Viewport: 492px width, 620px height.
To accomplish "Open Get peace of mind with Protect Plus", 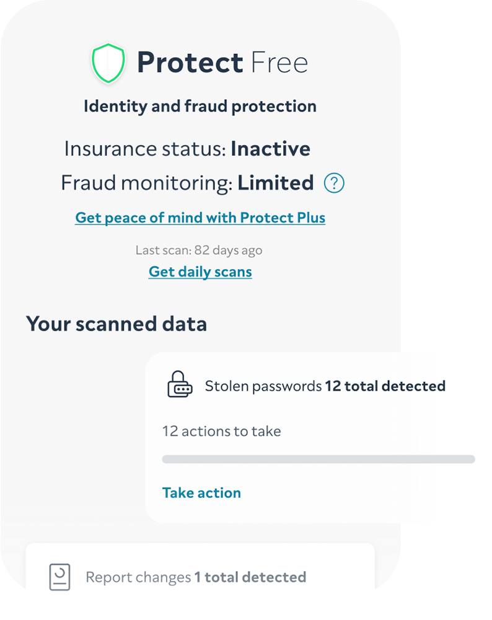I will point(200,218).
